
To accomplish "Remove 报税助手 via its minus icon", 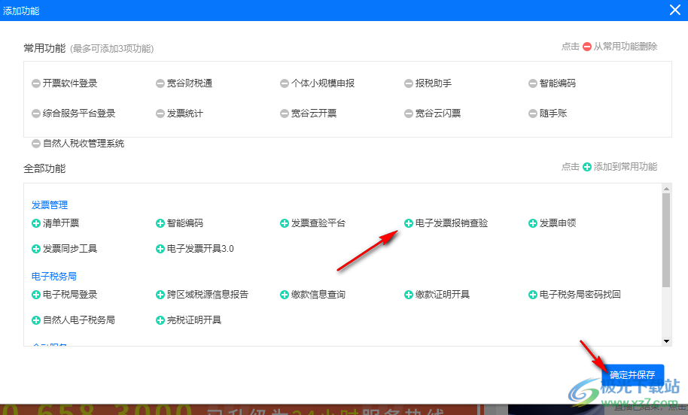I will 409,83.
